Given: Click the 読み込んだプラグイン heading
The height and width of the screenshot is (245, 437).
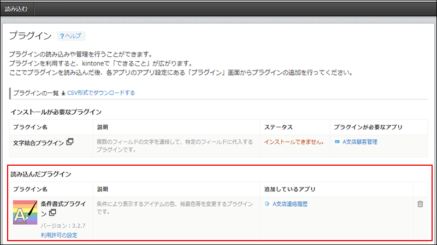Looking at the screenshot, I should pos(41,174).
